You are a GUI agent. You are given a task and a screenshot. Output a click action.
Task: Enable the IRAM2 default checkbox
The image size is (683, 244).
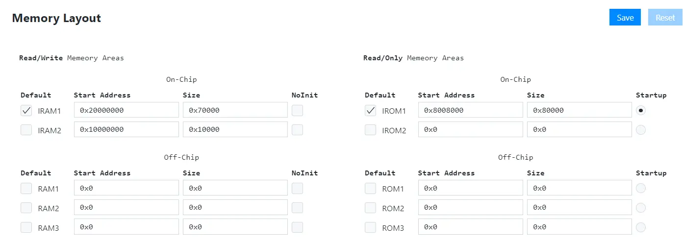(x=26, y=130)
